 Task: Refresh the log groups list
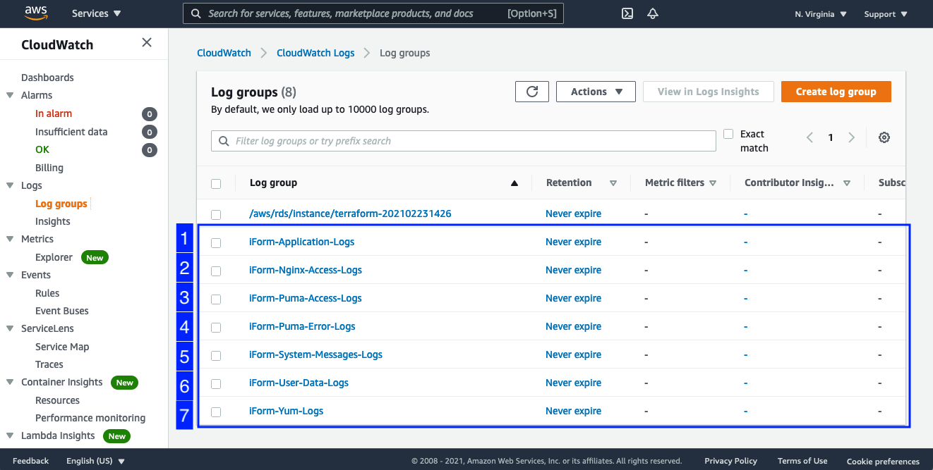click(532, 92)
